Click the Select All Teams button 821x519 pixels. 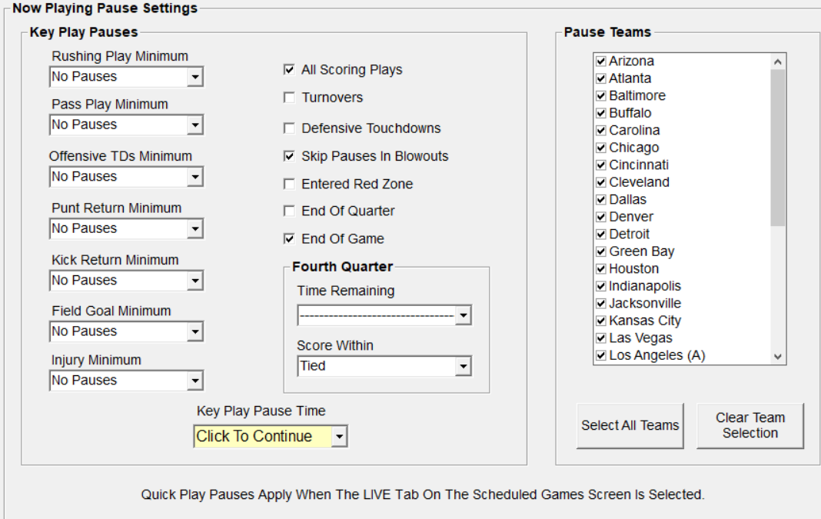pyautogui.click(x=630, y=425)
